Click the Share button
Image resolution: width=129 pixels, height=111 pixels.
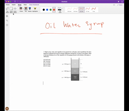tap(120, 5)
